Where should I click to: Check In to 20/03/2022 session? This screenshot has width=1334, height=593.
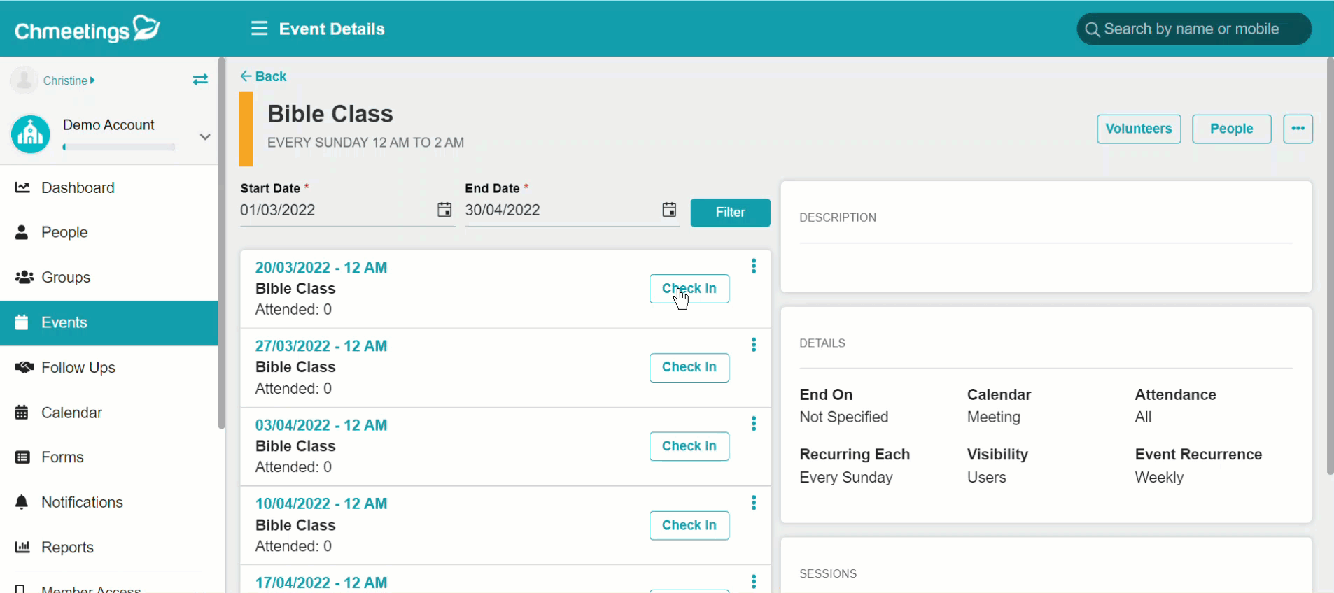click(689, 288)
